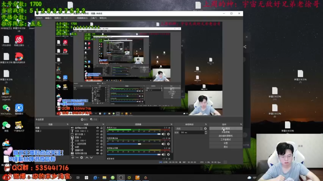Toggle visibility of 视频采集设备 source

click(x=97, y=153)
